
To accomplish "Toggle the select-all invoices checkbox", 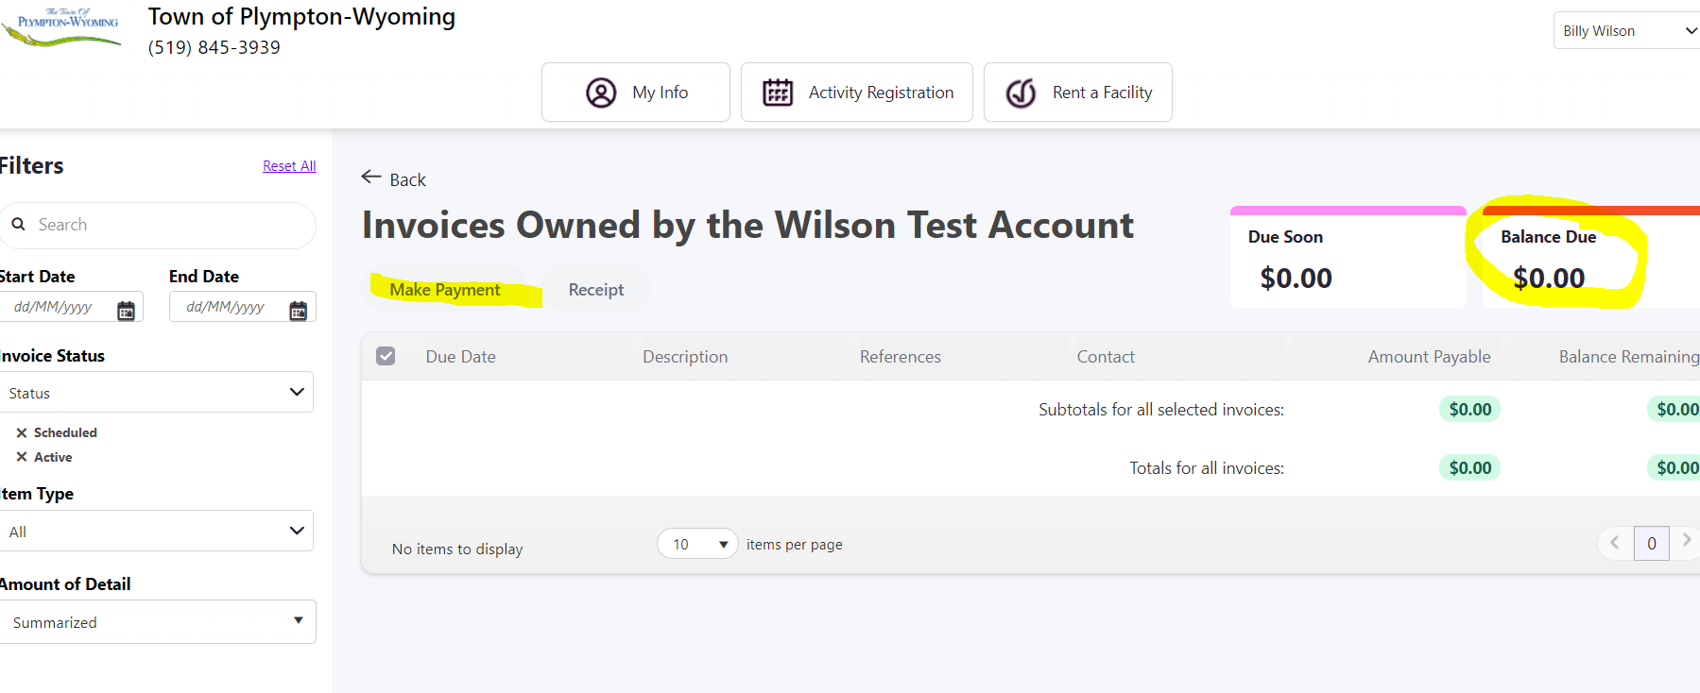I will (386, 356).
